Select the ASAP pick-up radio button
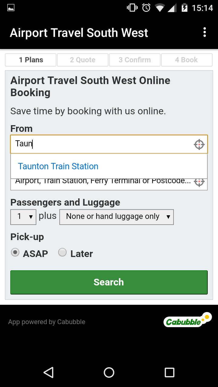Image resolution: width=218 pixels, height=387 pixels. tap(15, 252)
